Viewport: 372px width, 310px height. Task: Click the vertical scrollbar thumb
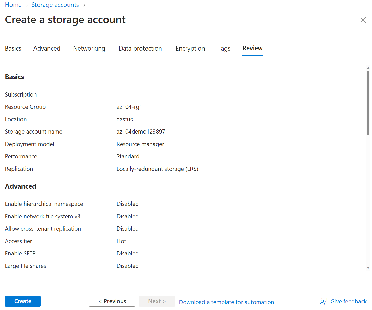click(x=368, y=103)
